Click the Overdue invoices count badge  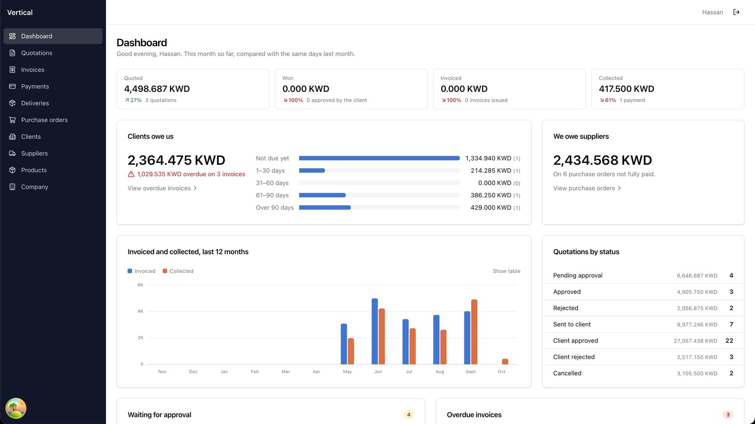click(x=728, y=415)
